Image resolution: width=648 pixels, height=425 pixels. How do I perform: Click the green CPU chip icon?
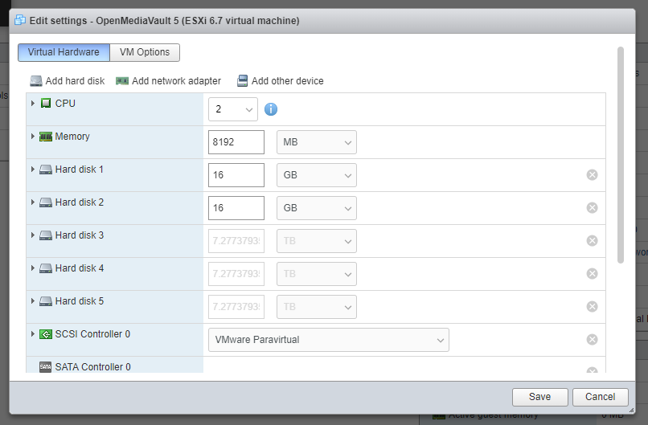click(x=46, y=104)
